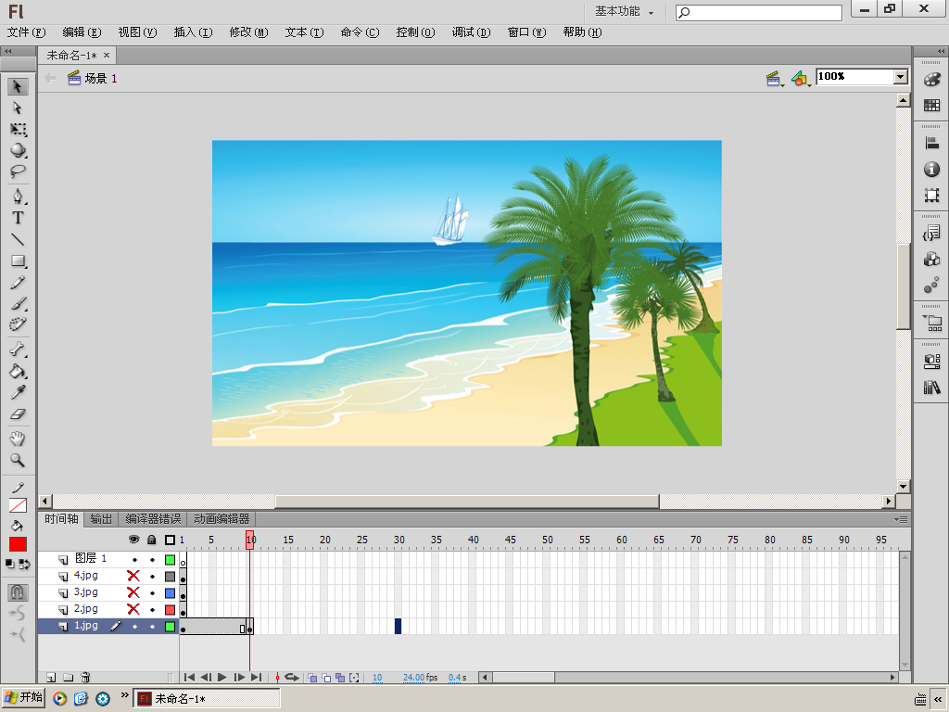Show the hidden 4.jpg layer
The height and width of the screenshot is (712, 949).
click(x=133, y=576)
